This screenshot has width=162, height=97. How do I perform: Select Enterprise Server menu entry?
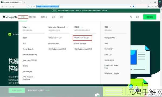click(x=55, y=38)
